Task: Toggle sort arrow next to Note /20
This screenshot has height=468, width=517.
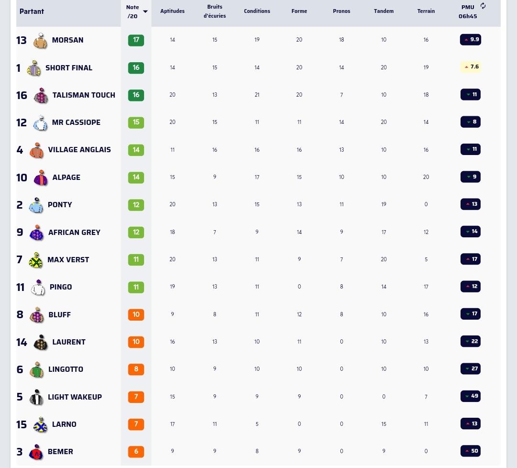Action: 146,11
